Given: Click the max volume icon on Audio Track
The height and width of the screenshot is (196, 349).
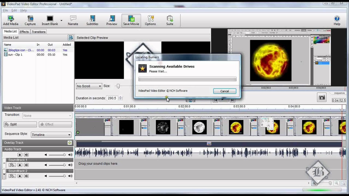Looking at the screenshot, I should 70,155.
